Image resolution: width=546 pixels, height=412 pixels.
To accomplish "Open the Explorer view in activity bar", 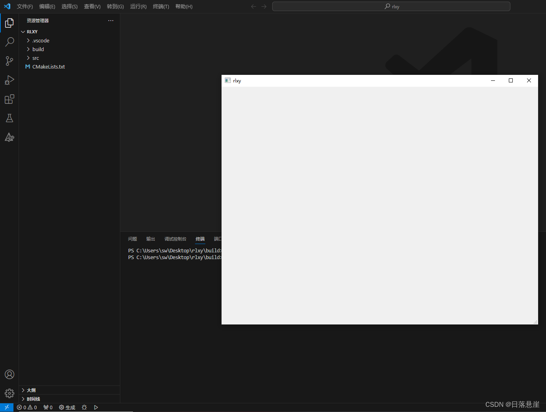I will click(x=9, y=23).
